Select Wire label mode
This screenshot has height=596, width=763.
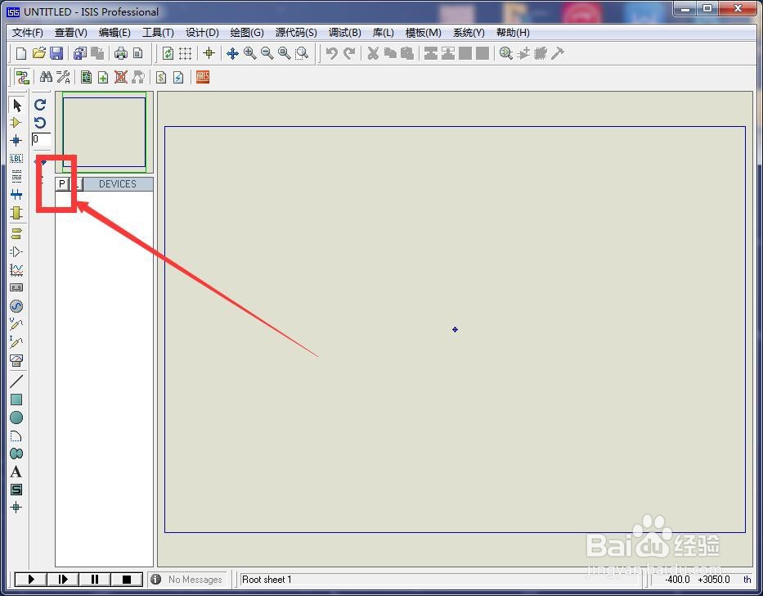(x=16, y=158)
